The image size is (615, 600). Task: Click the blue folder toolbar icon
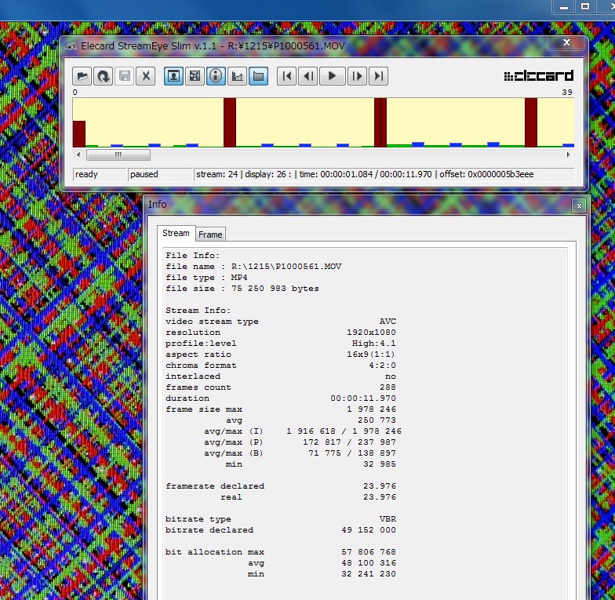point(259,76)
